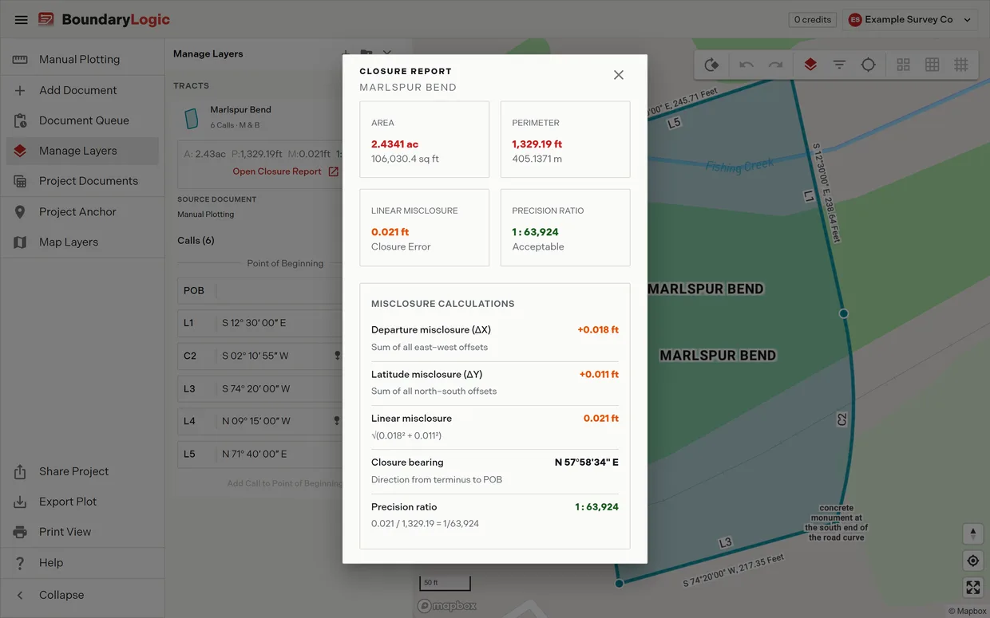Click the Linear Misclosure card value 0.021 ft
The image size is (990, 618).
390,232
